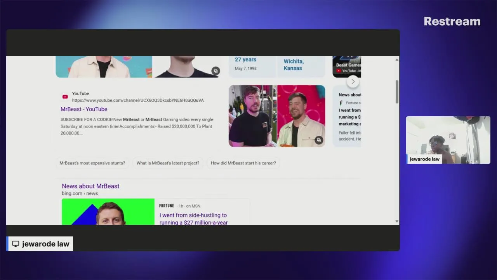Image resolution: width=497 pixels, height=280 pixels.
Task: Click the Restream logo
Action: click(452, 21)
